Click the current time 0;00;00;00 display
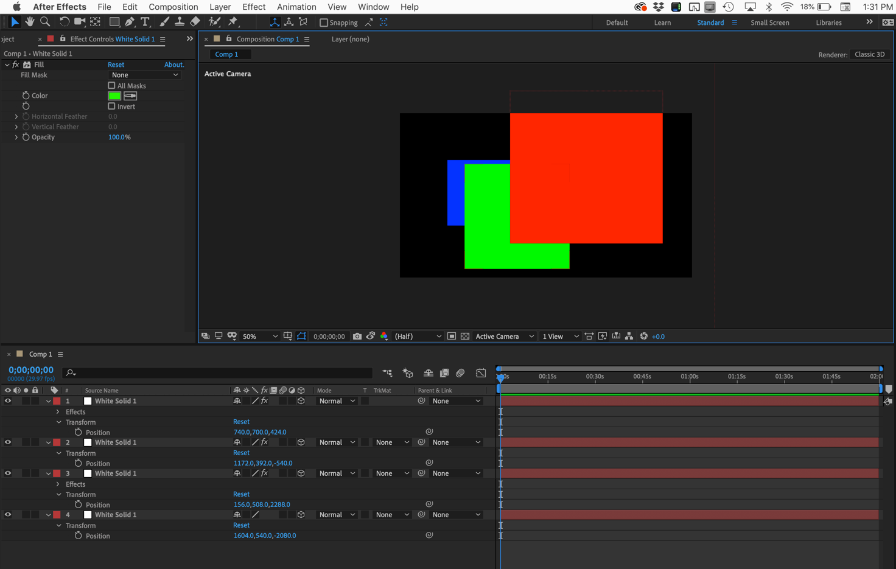The image size is (896, 569). 31,370
